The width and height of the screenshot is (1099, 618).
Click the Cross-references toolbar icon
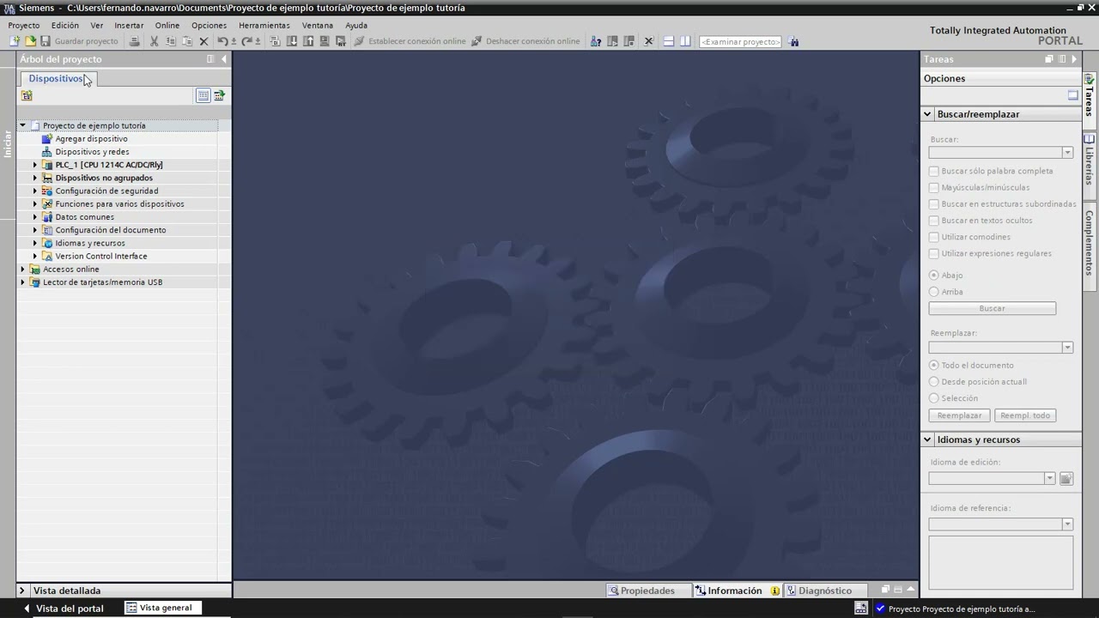pyautogui.click(x=649, y=41)
